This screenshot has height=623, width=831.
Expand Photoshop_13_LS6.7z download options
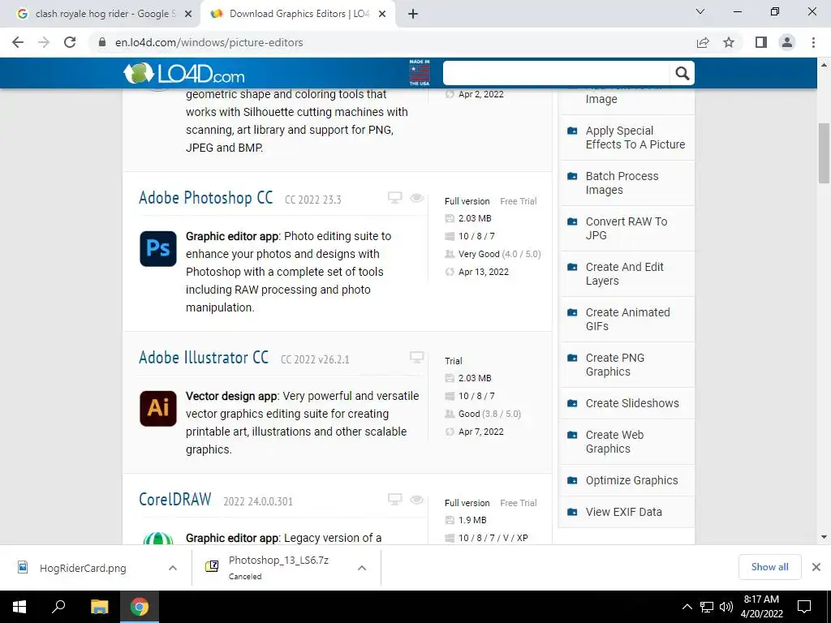[362, 568]
